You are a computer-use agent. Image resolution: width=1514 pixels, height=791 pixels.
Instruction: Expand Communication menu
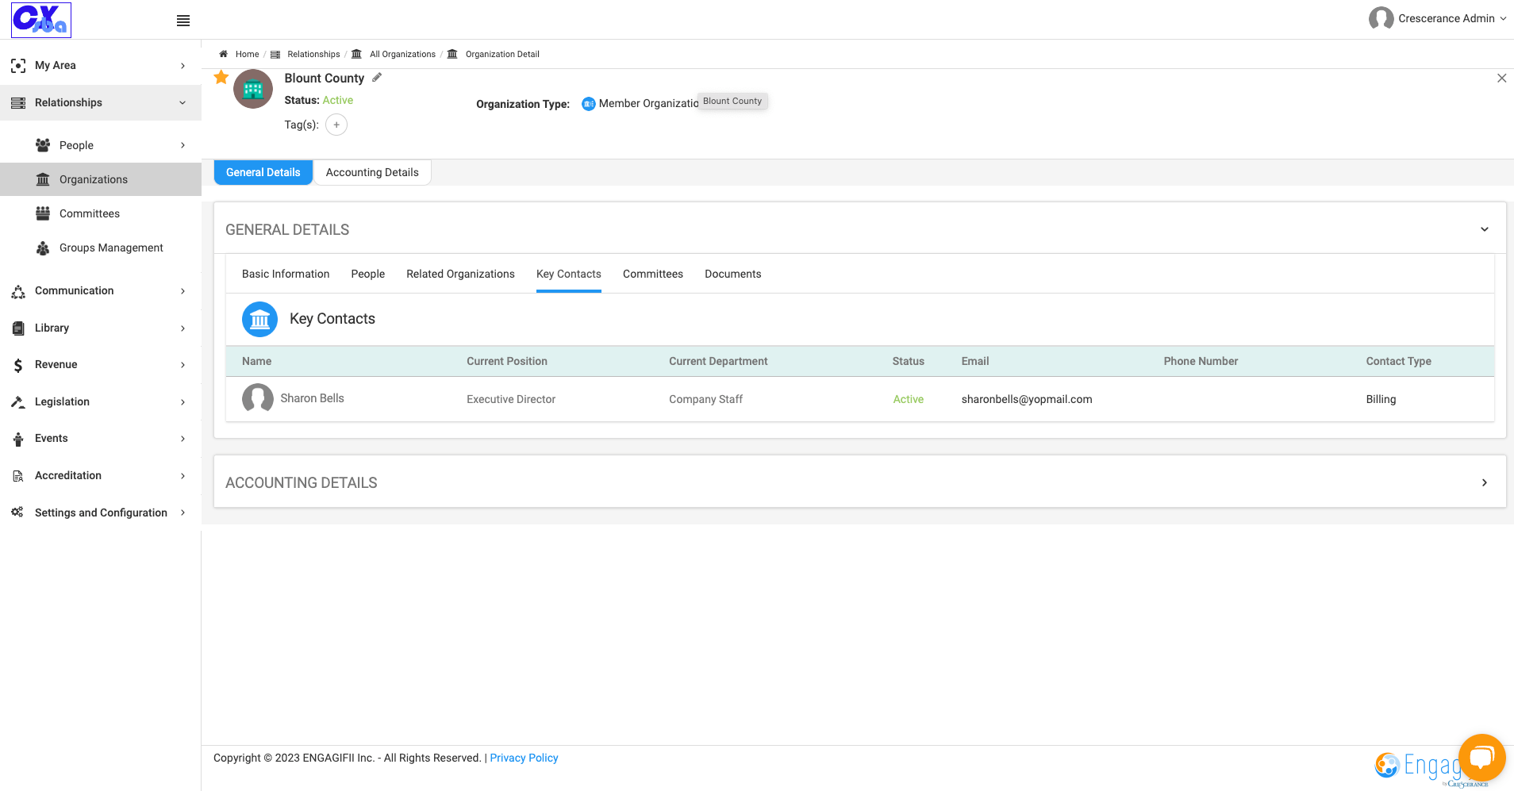[101, 290]
